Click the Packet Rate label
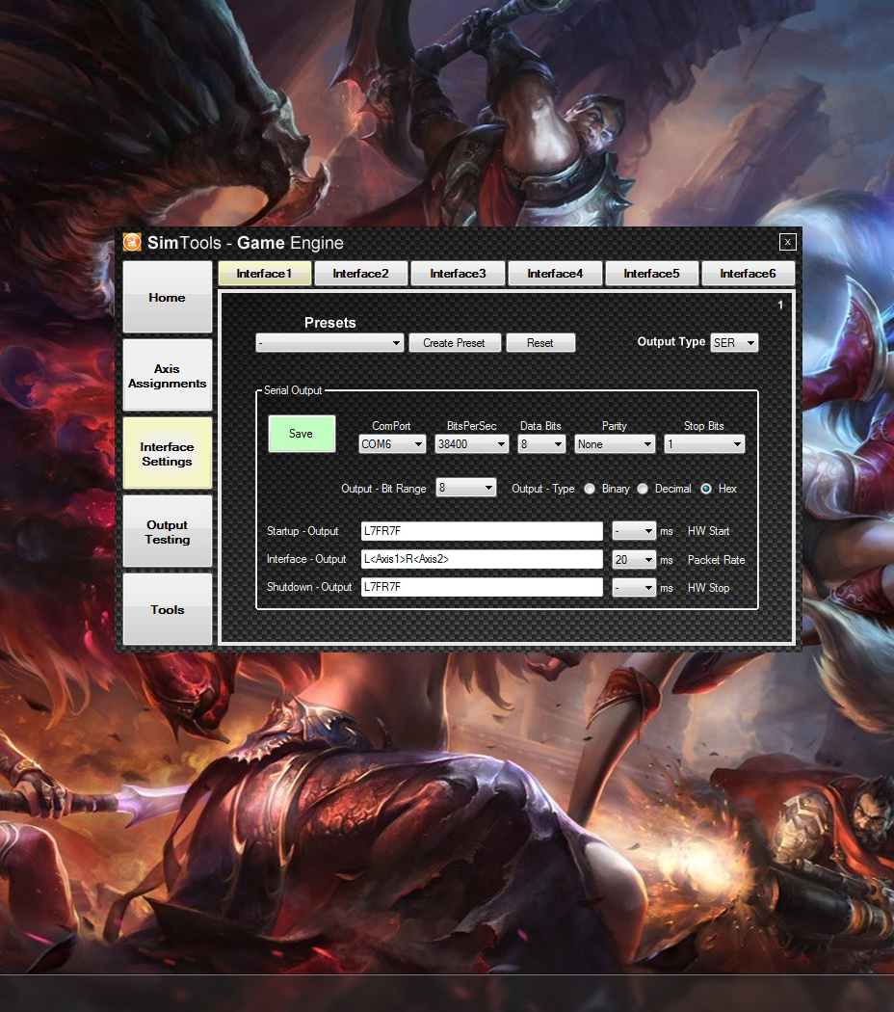 (x=716, y=560)
